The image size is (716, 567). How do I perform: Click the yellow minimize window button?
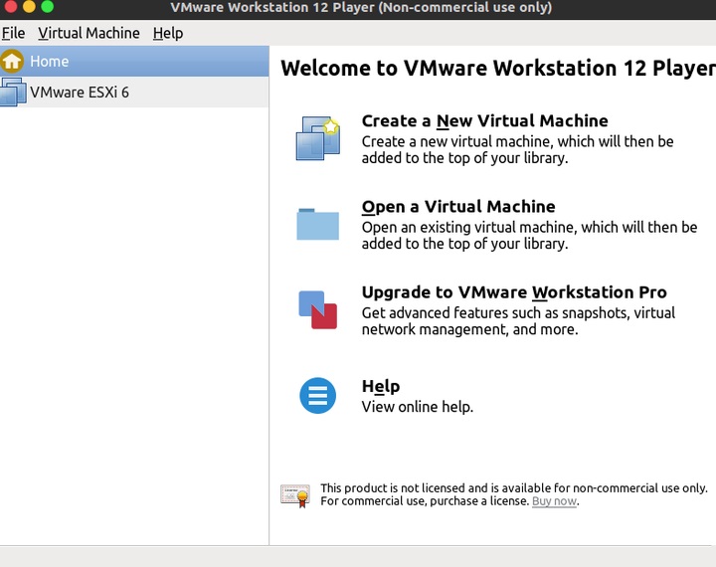[x=29, y=6]
